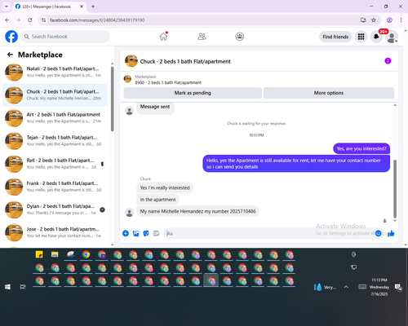Open conversation with Tejan
The height and width of the screenshot is (326, 408).
tap(55, 141)
